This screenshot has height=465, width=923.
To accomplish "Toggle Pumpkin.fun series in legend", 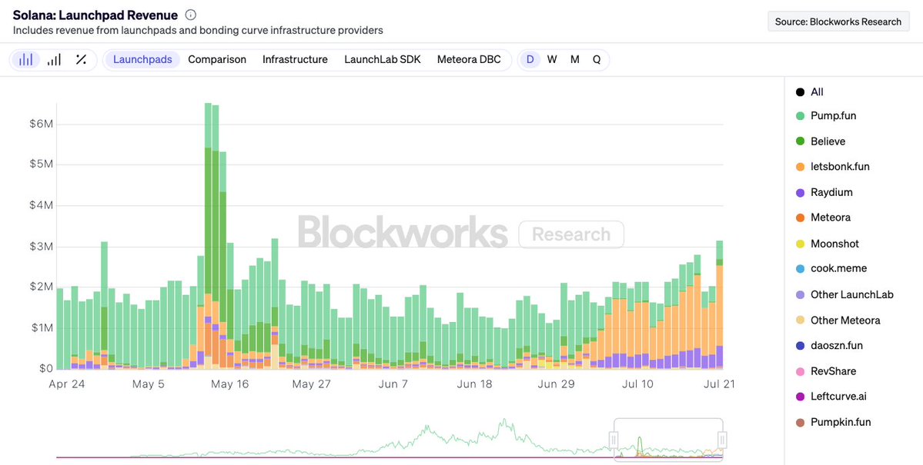I will 834,422.
